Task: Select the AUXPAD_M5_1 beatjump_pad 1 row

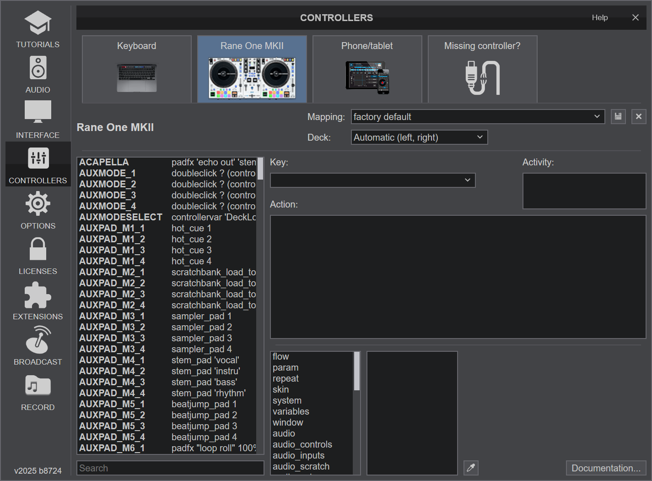Action: tap(167, 404)
